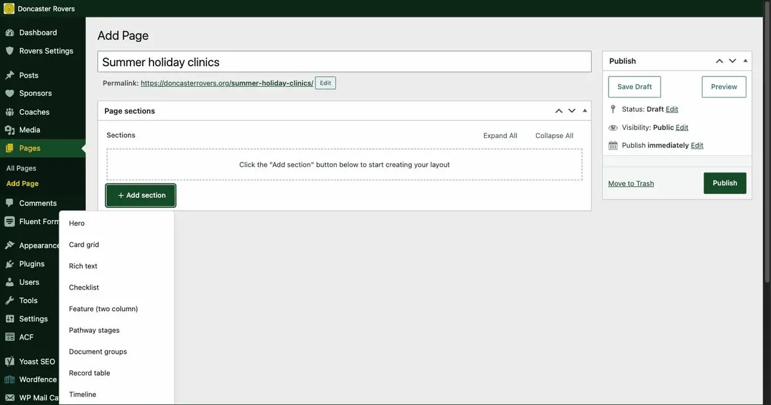
Task: Edit the Draft status link
Action: (x=672, y=109)
